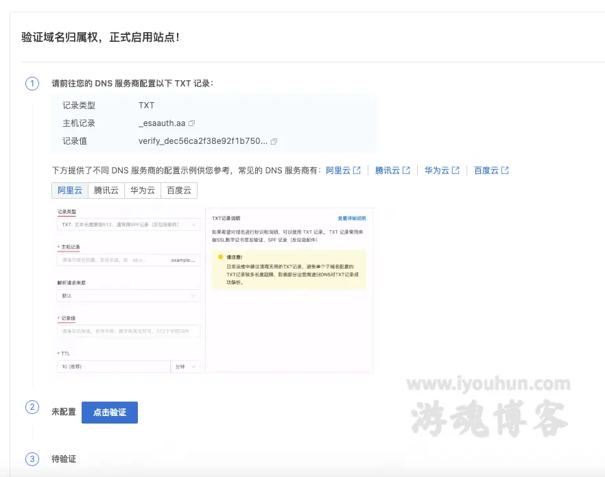
Task: Click the step 1 circle indicator
Action: 32,83
